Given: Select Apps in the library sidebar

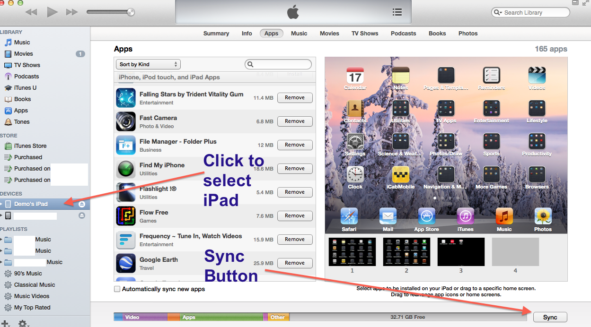Looking at the screenshot, I should click(21, 111).
